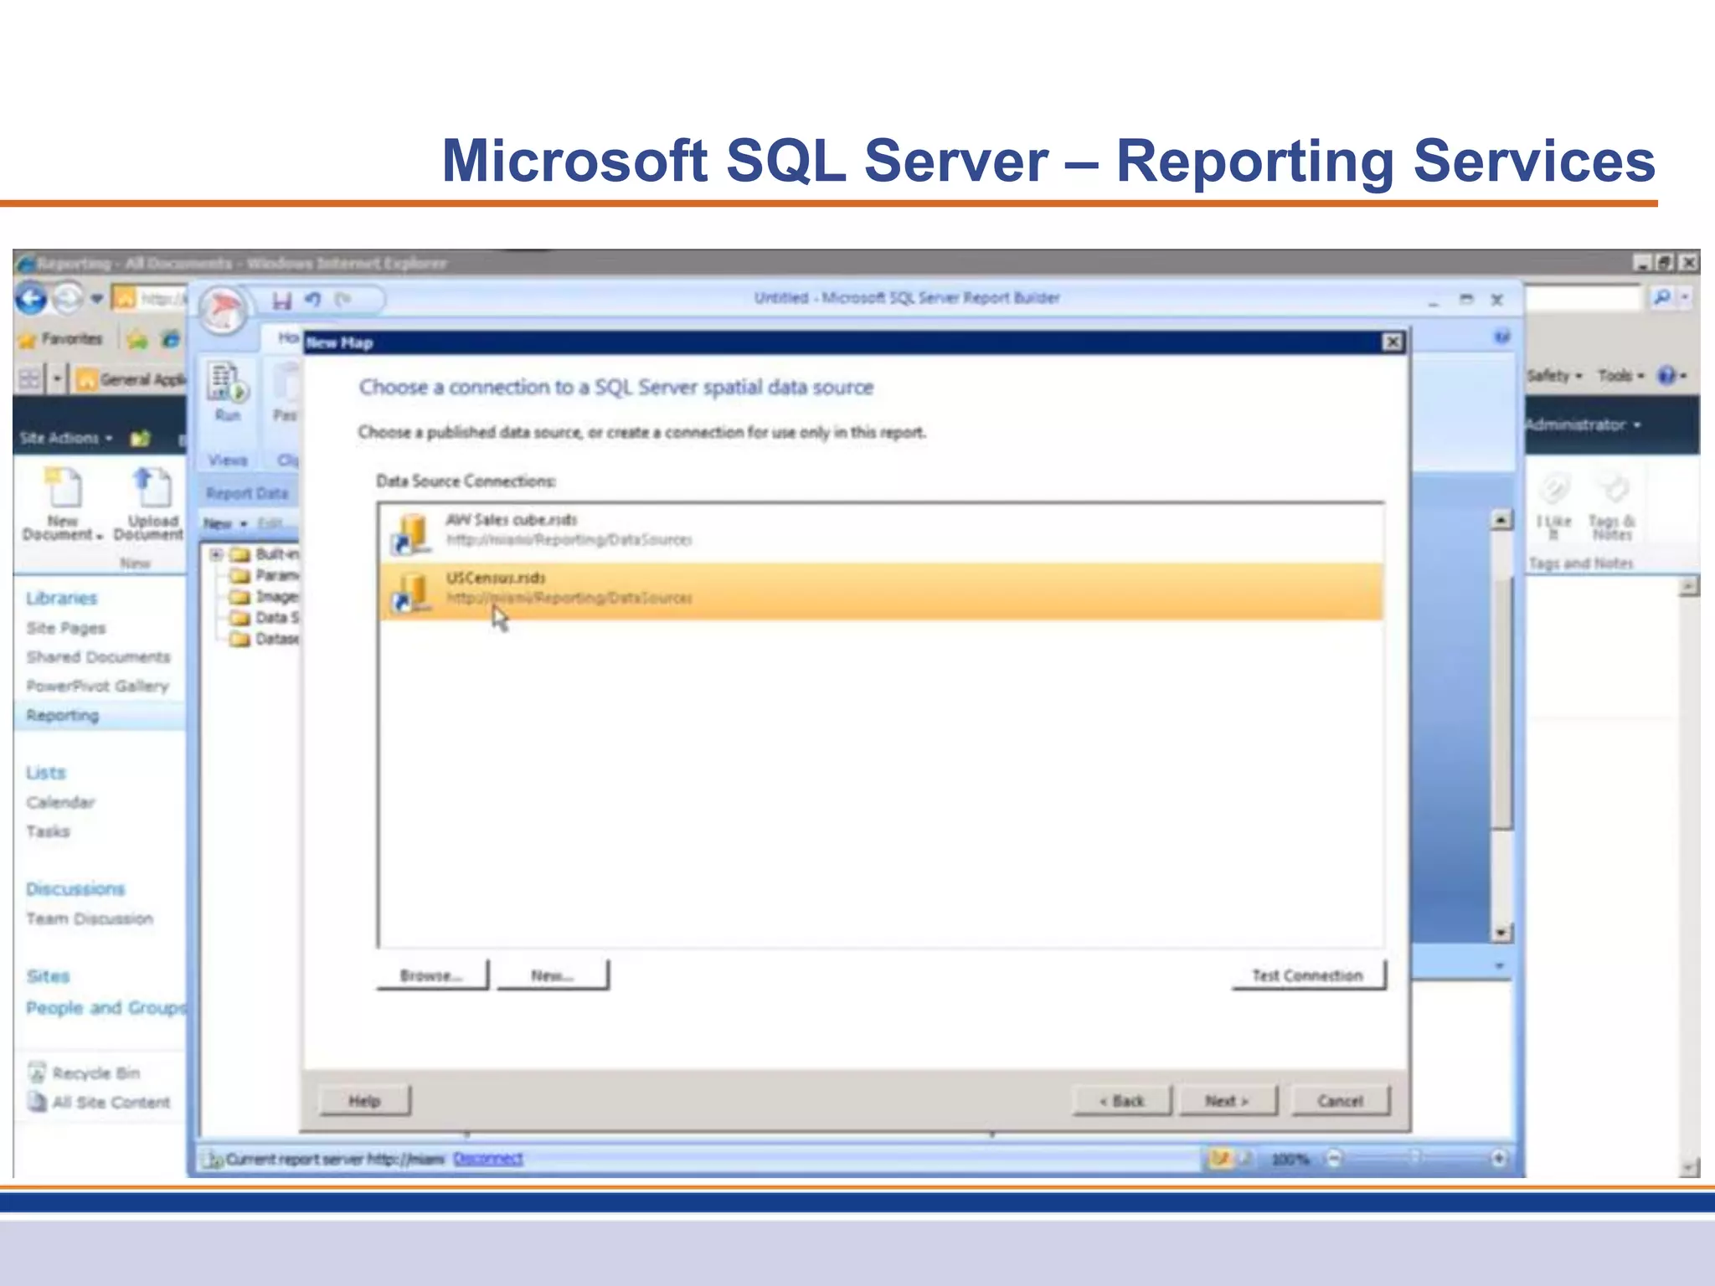Select the AW Sales cube.rsds entry

[x=881, y=532]
